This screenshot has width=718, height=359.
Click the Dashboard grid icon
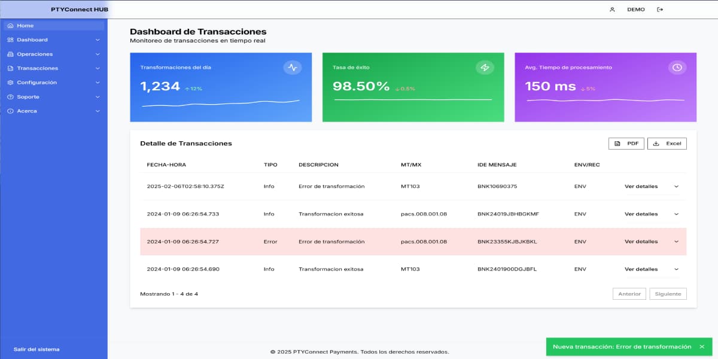(11, 40)
